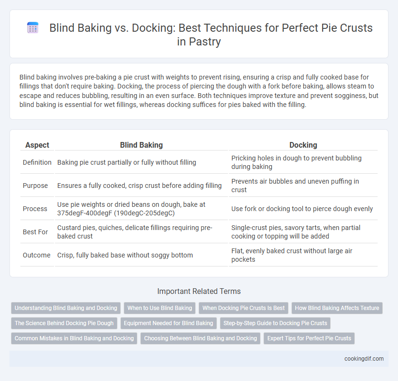Click the Process row label in table

pyautogui.click(x=35, y=209)
